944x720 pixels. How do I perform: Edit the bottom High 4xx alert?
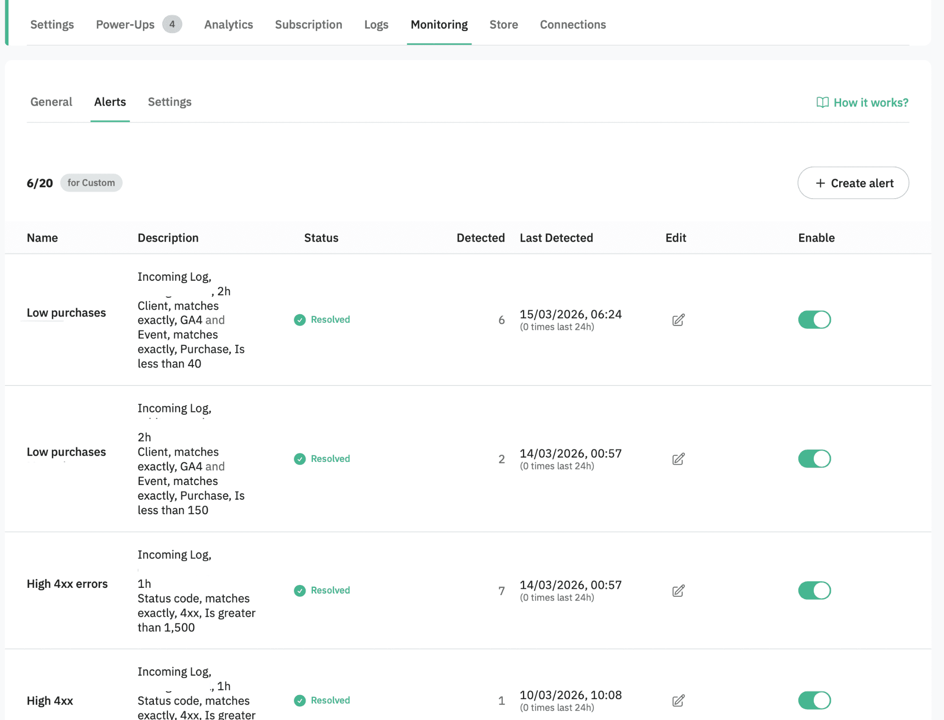pyautogui.click(x=678, y=701)
